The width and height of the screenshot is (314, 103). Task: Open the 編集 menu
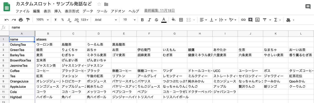pyautogui.click(x=37, y=11)
